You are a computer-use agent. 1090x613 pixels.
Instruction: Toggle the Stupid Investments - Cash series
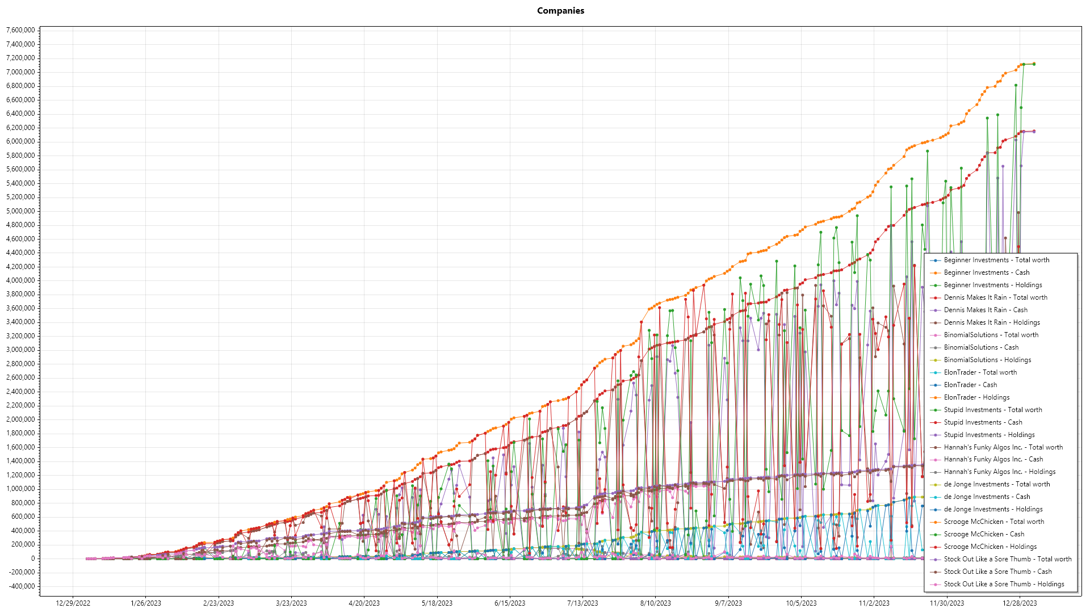pos(983,422)
